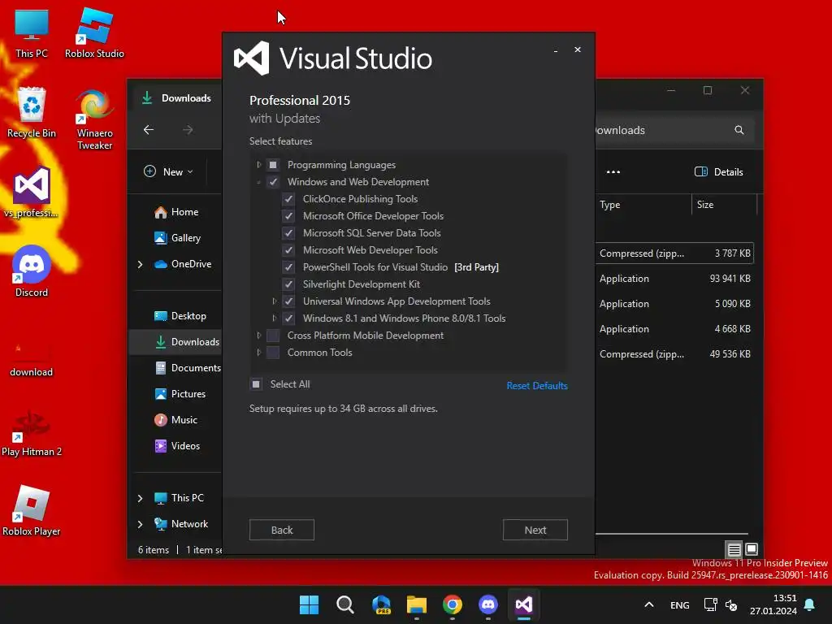Uncheck Microsoft SQL Server Data Tools

tap(288, 233)
